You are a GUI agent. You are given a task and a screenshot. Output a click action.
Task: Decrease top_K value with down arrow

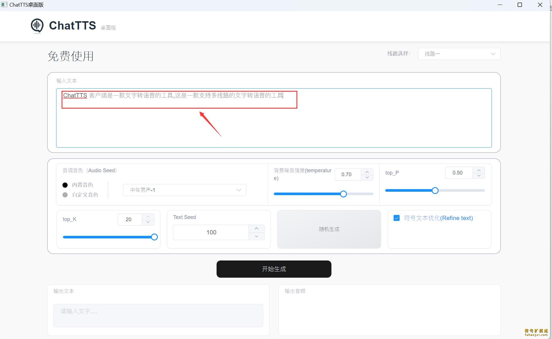tap(148, 222)
